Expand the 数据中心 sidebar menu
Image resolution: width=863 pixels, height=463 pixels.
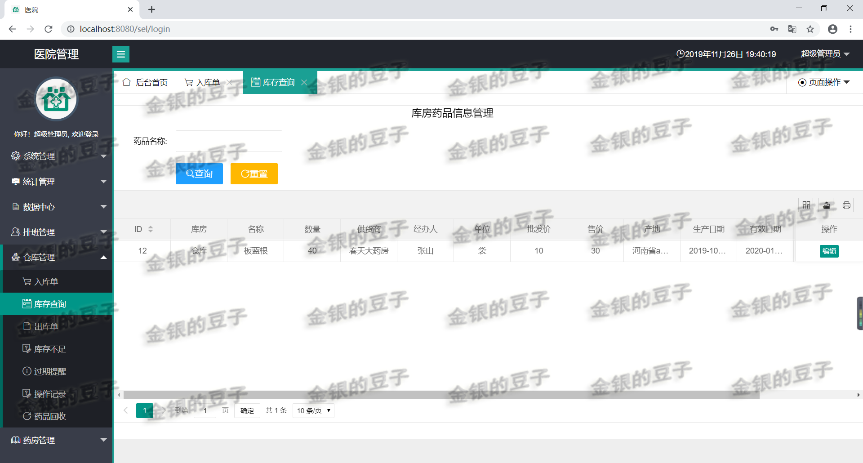56,207
